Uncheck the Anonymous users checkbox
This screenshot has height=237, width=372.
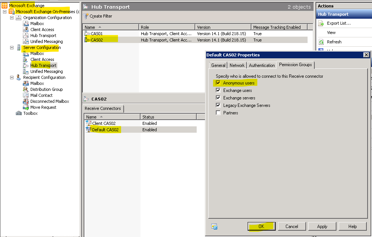(218, 83)
